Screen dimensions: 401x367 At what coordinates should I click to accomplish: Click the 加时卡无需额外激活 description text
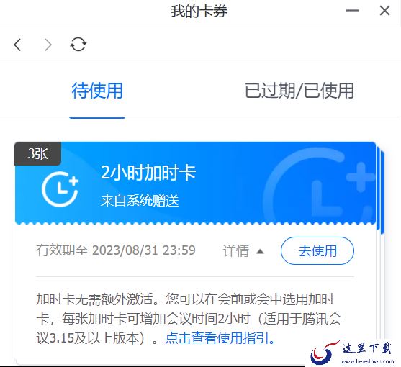pos(189,319)
